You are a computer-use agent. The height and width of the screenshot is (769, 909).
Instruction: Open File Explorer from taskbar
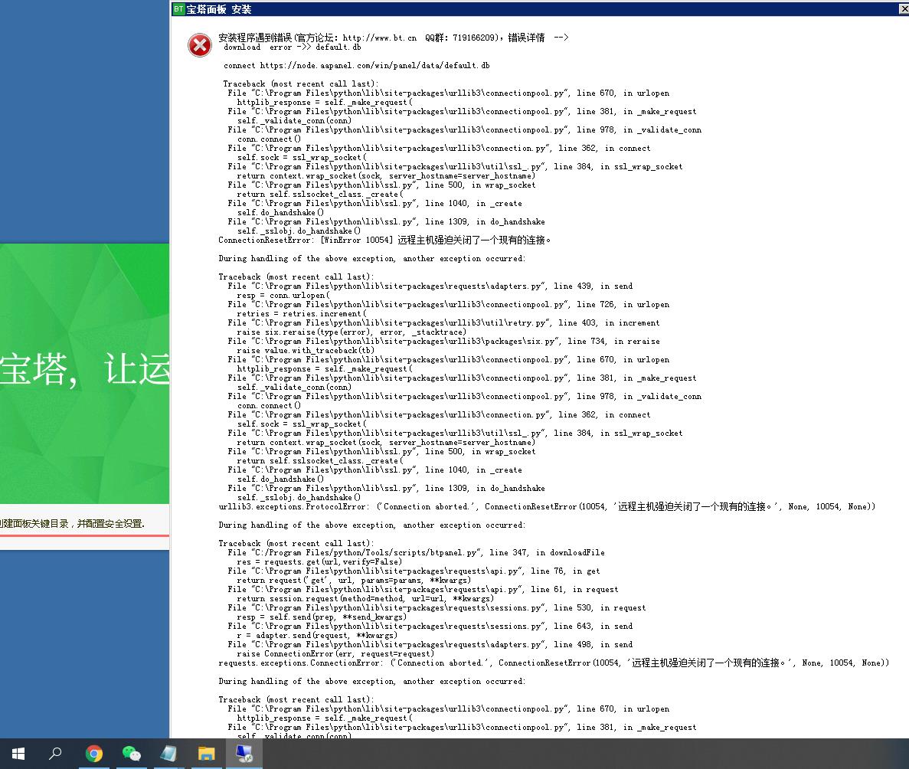(206, 754)
